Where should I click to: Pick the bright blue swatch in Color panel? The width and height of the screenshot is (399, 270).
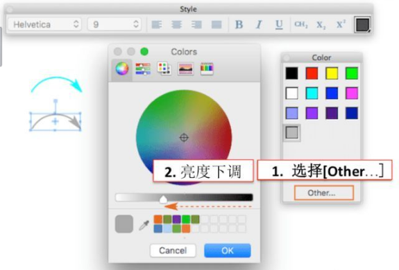(x=332, y=93)
